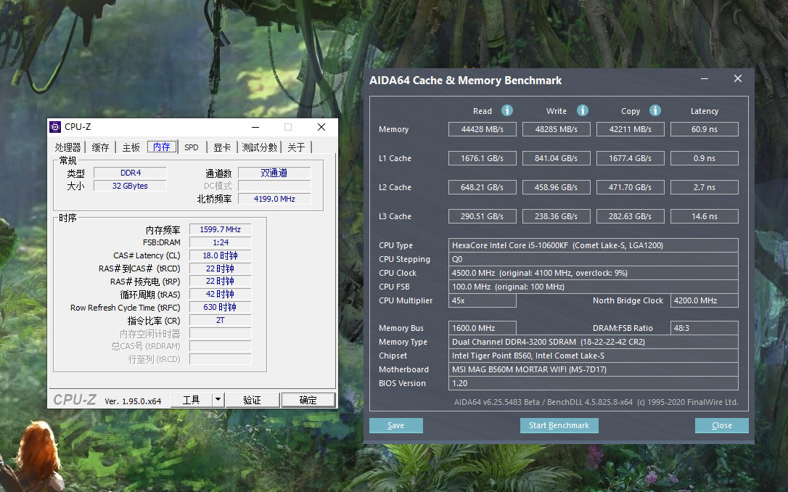Click the L2 Cache Read 648.21 GB/s field

pos(483,187)
